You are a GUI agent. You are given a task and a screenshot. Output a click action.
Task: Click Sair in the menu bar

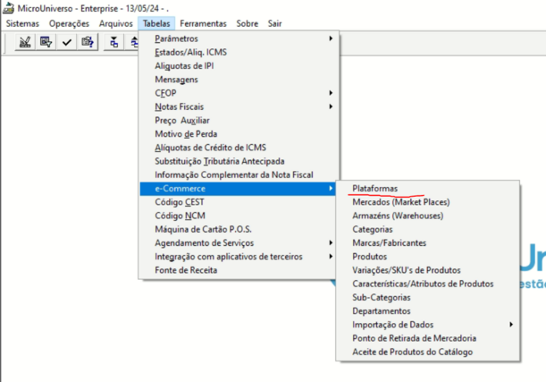click(x=274, y=23)
